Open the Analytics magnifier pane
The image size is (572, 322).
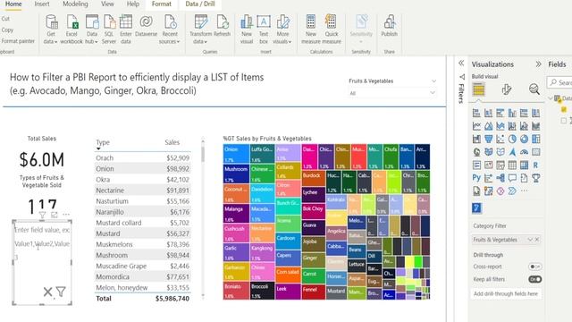534,89
